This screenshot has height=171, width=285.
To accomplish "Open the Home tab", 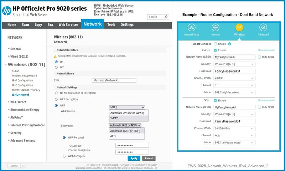I will (12, 25).
